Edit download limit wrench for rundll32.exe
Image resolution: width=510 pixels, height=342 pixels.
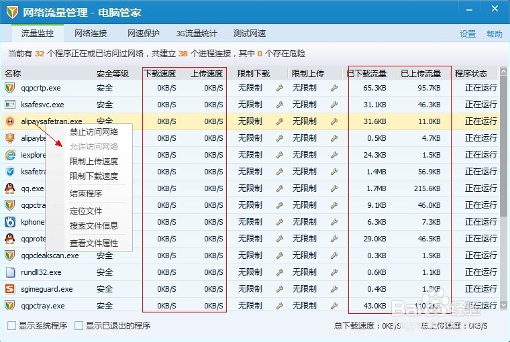pyautogui.click(x=280, y=272)
